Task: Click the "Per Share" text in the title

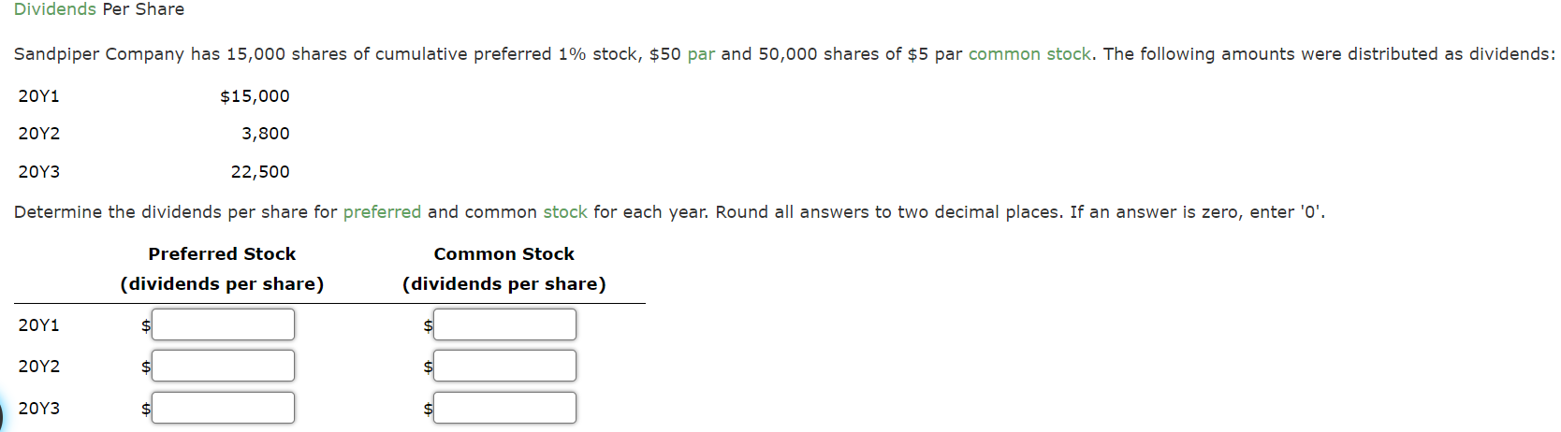Action: click(143, 9)
